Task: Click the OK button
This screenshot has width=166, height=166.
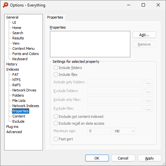Action: 97,158
